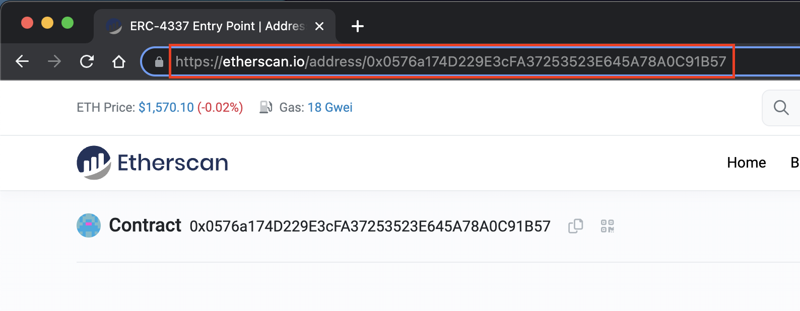
Task: Click the padlock icon in the address bar
Action: click(x=158, y=61)
